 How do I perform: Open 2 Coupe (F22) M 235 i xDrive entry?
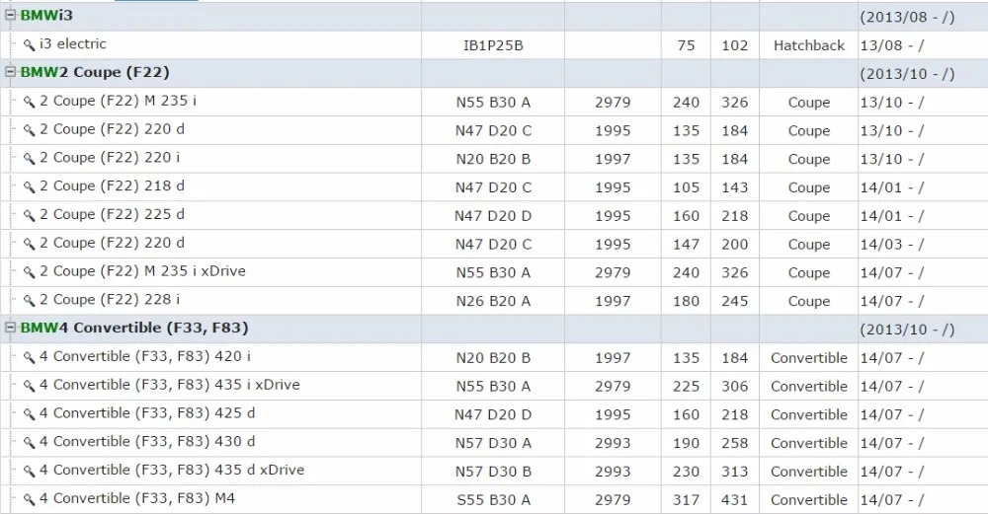click(142, 271)
